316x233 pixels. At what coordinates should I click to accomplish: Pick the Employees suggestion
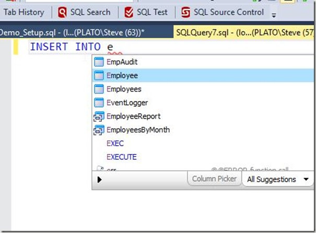(203, 89)
